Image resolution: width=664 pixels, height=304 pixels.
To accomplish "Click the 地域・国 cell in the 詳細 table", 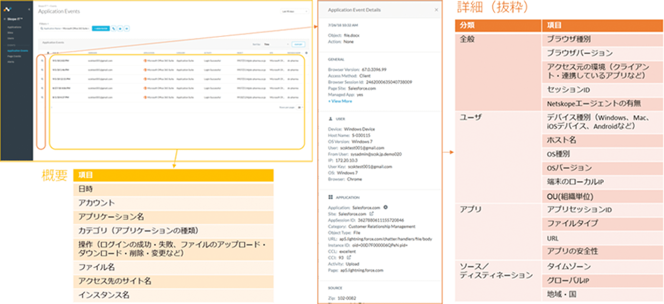I will tap(602, 294).
